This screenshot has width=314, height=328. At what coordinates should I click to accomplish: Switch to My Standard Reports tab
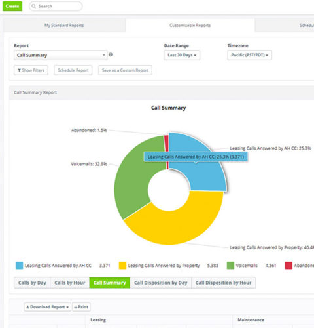coord(64,26)
